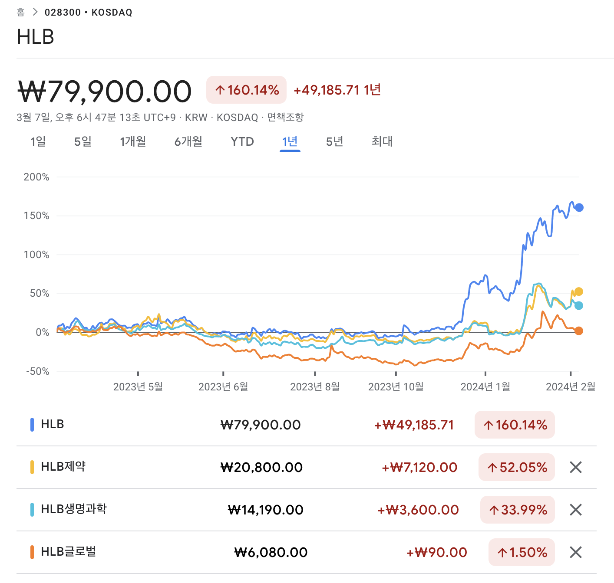The image size is (614, 583).
Task: Click the breadcrumb chevron arrow
Action: tap(35, 12)
